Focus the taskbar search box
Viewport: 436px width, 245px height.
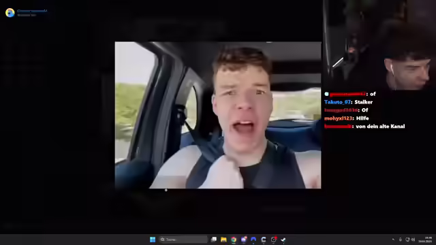[x=183, y=240]
